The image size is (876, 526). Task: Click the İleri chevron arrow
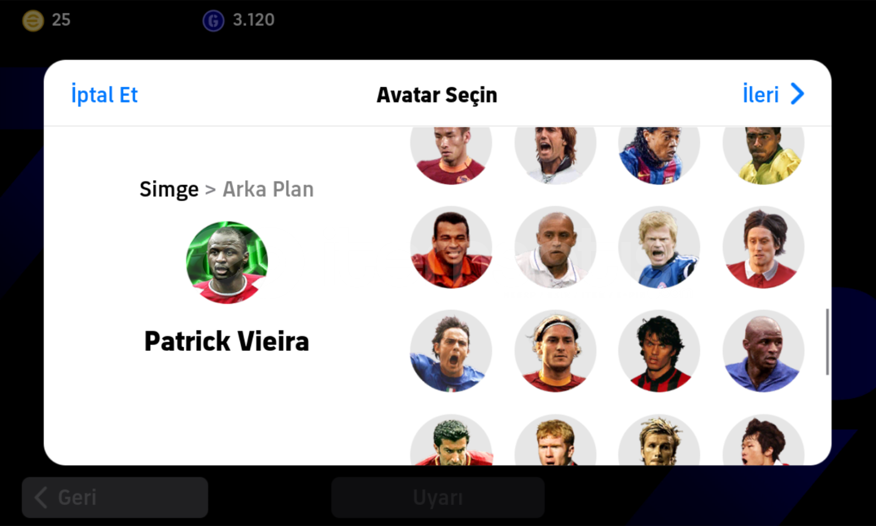click(x=797, y=94)
